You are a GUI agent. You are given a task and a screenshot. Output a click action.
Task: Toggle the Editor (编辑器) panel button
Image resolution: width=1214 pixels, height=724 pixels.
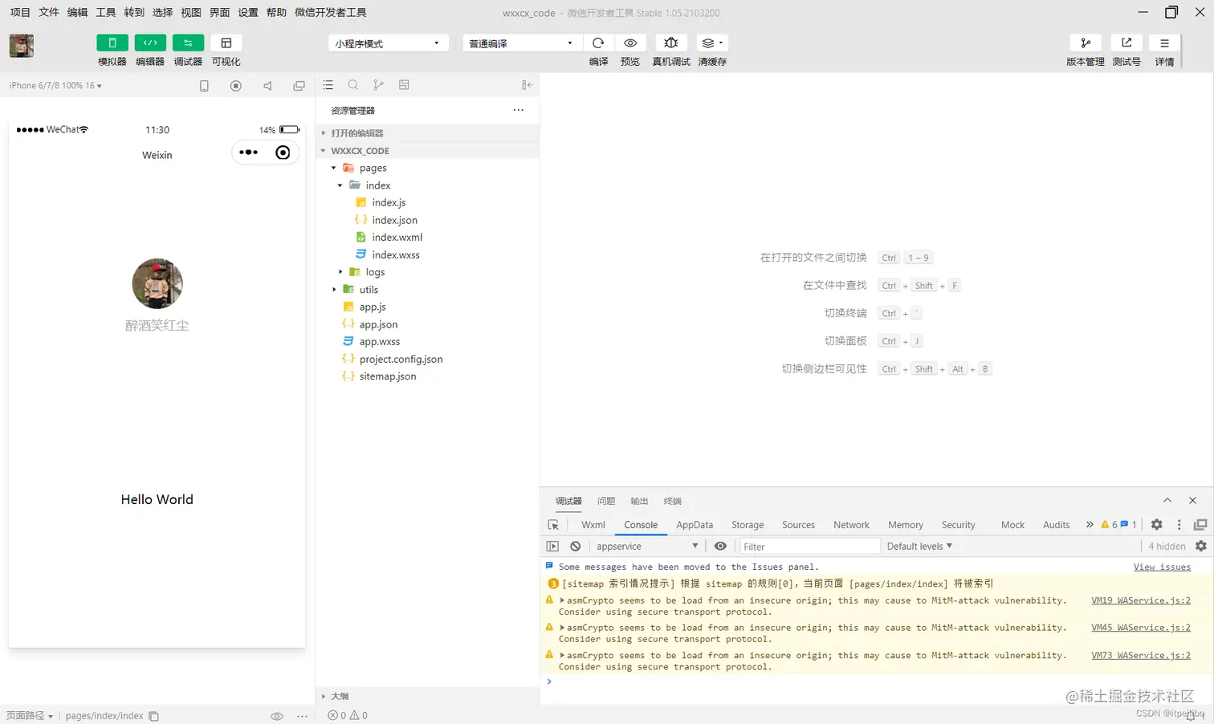150,43
